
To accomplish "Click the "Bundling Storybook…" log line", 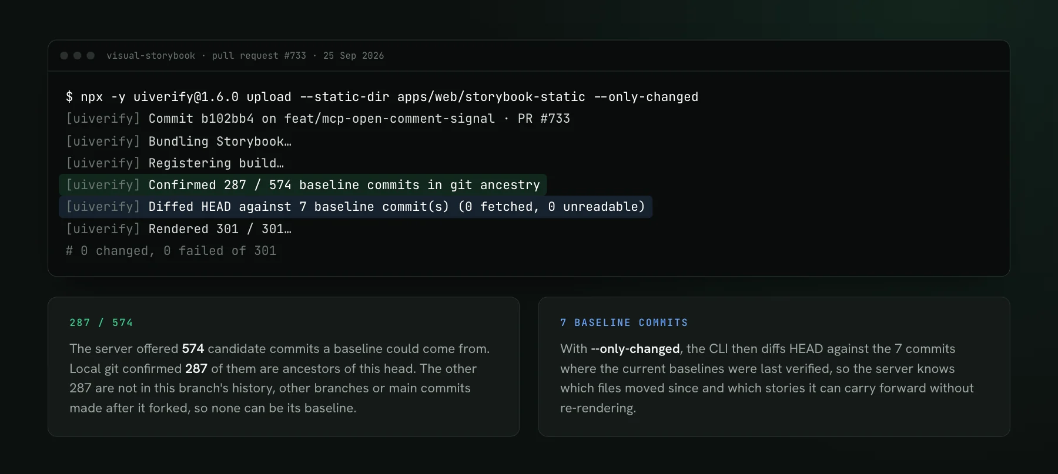I will click(x=179, y=142).
